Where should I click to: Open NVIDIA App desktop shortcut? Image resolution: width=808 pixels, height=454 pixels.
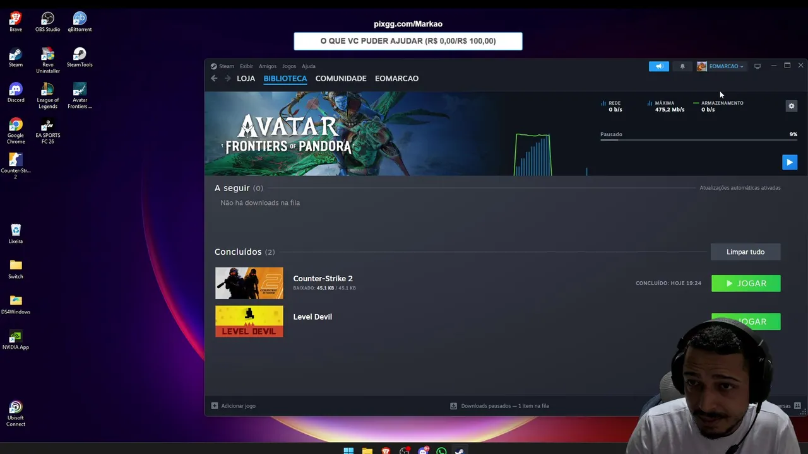coord(16,339)
